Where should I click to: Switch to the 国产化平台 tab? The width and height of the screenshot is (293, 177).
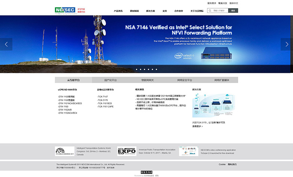[x=110, y=80]
